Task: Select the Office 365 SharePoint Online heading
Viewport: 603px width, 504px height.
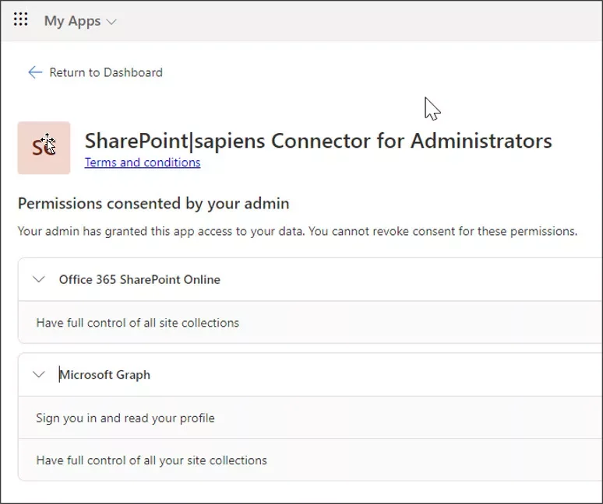Action: [x=139, y=279]
